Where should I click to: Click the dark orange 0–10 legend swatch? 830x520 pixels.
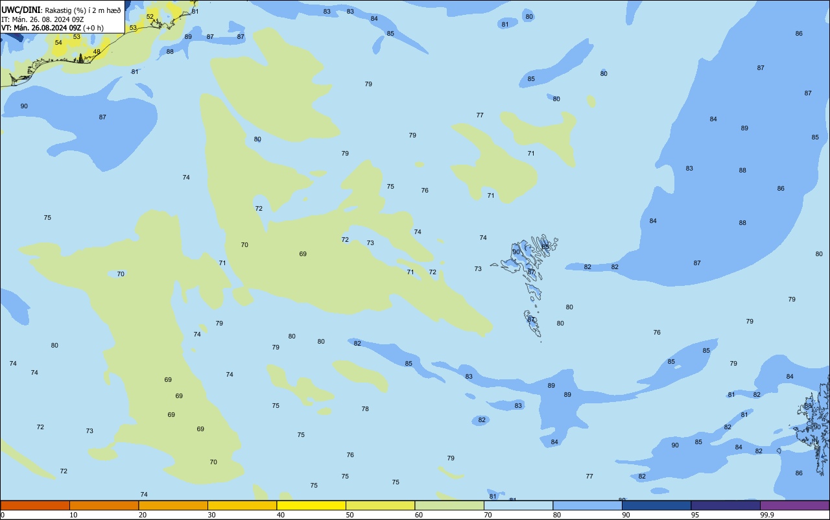(x=35, y=505)
